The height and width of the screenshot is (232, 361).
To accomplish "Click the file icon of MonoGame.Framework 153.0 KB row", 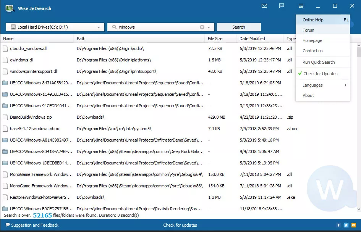I will (x=5, y=174).
